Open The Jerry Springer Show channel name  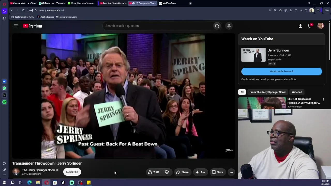pyautogui.click(x=39, y=170)
